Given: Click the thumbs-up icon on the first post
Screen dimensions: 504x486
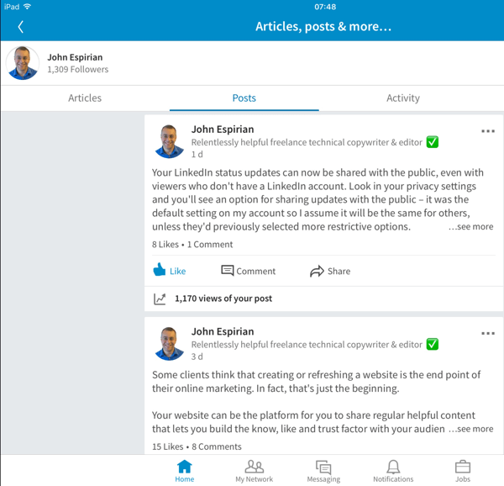Looking at the screenshot, I should pyautogui.click(x=159, y=270).
